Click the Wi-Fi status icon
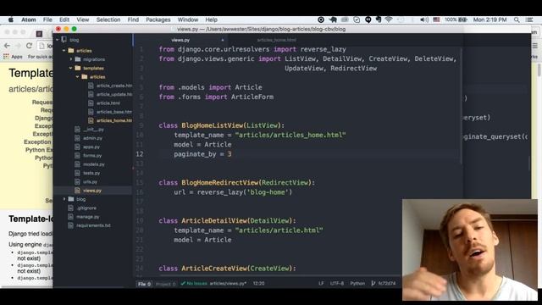Screen dimensions: 542x305 click(x=389, y=19)
